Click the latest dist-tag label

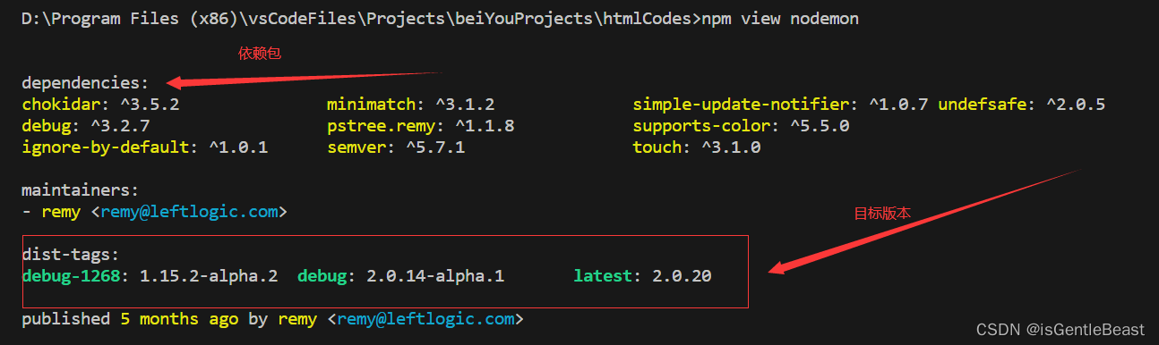coord(604,276)
